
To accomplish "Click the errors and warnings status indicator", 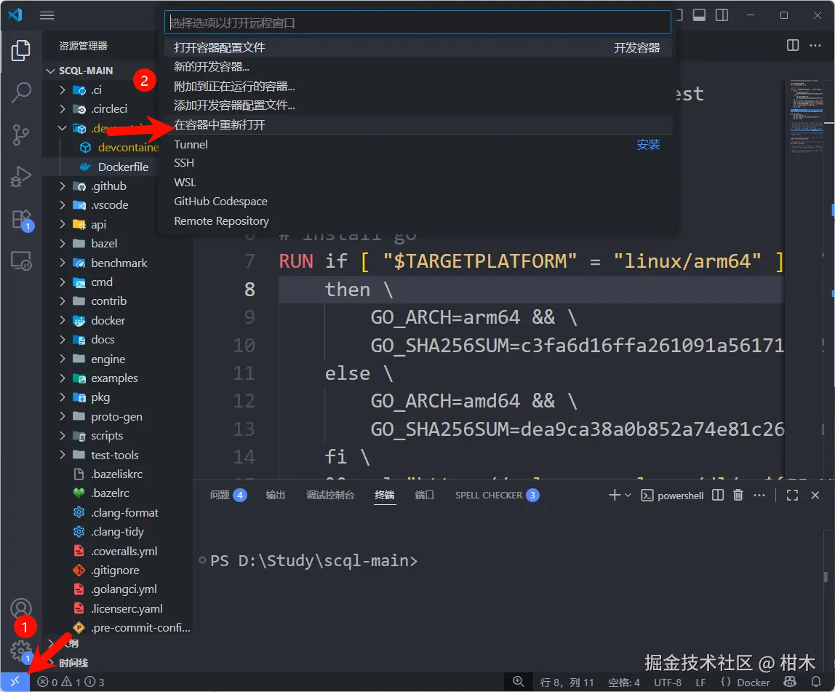I will (71, 682).
